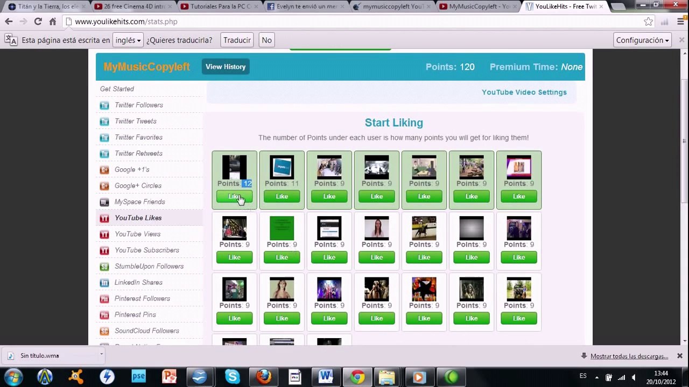
Task: Click the SoundCloud Followers sidebar icon
Action: point(104,331)
